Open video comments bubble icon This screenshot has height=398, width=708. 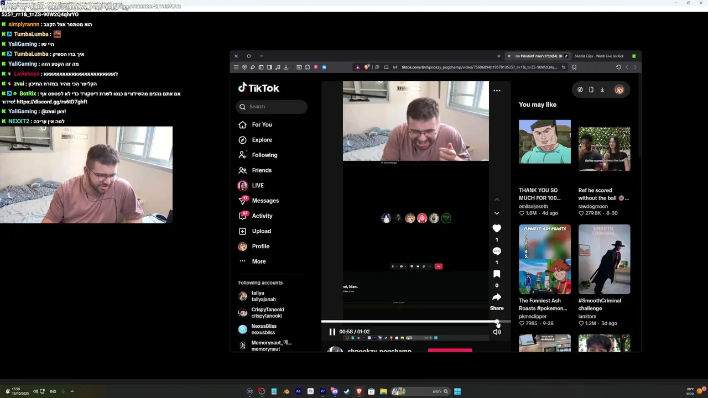click(497, 251)
